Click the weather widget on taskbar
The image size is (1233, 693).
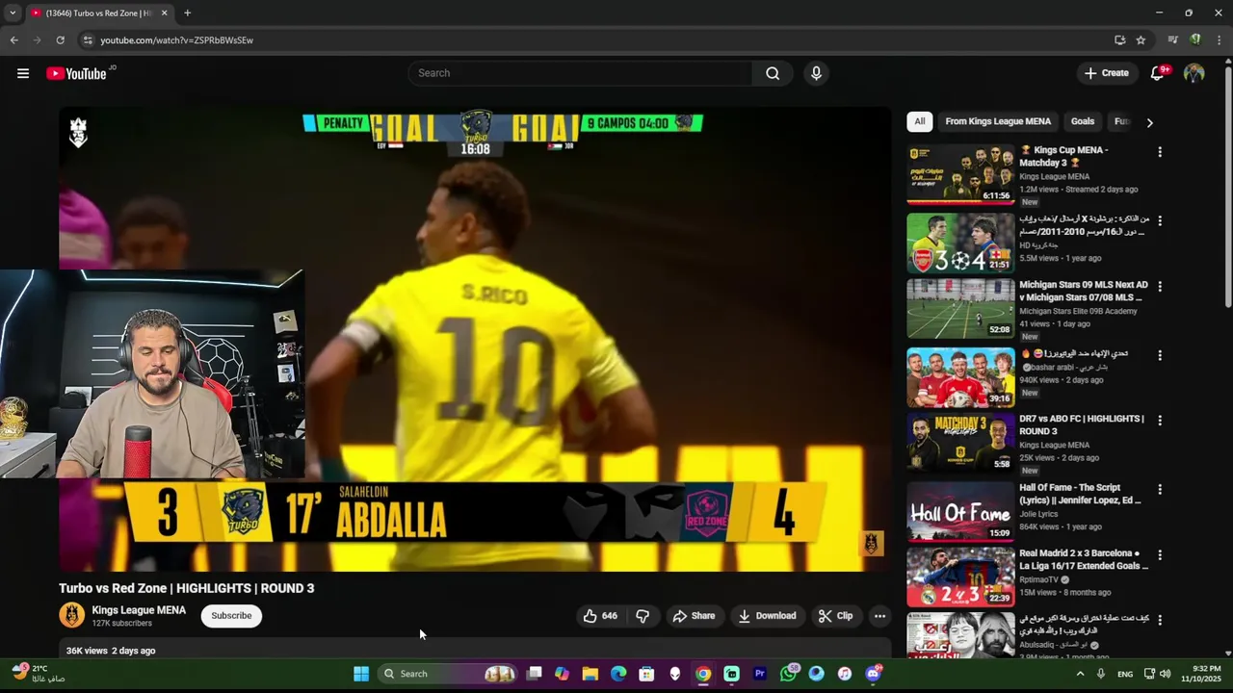point(39,673)
